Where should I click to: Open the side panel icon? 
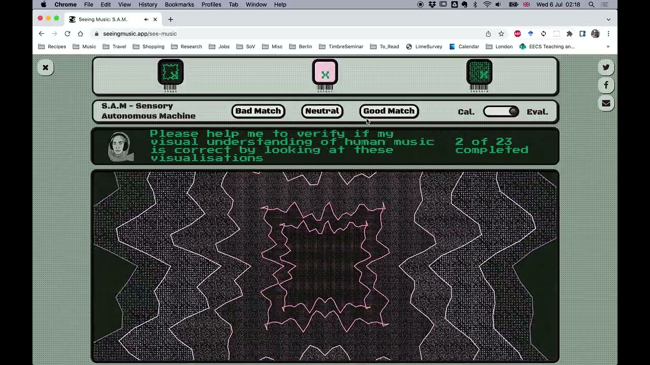coord(582,33)
